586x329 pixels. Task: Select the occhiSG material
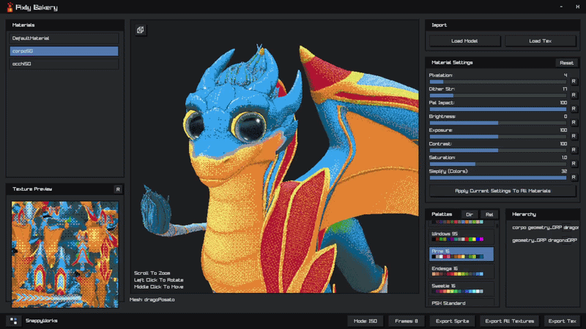click(x=64, y=64)
